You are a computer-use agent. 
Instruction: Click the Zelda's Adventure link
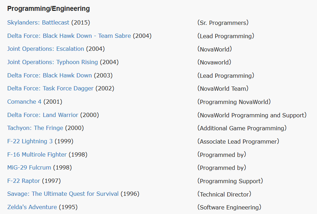[32, 207]
